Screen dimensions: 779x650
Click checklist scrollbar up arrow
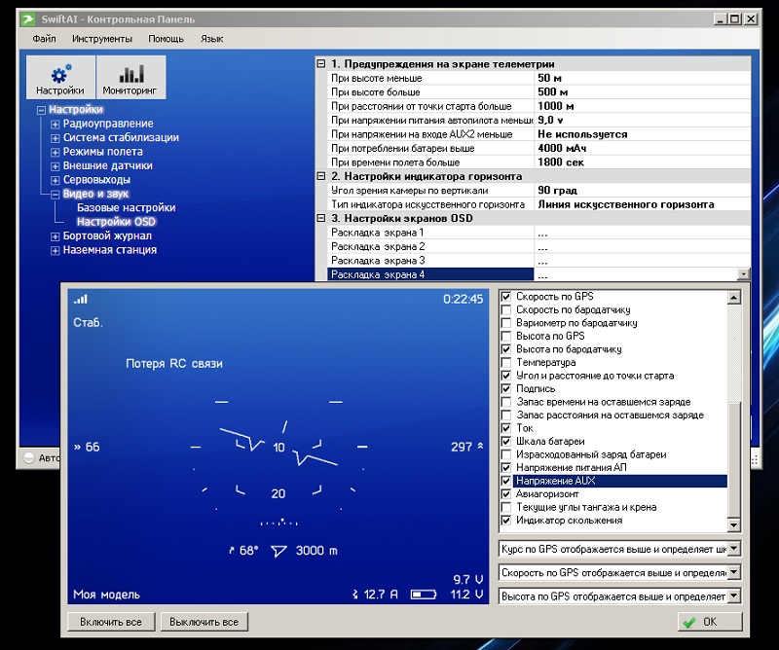click(734, 298)
